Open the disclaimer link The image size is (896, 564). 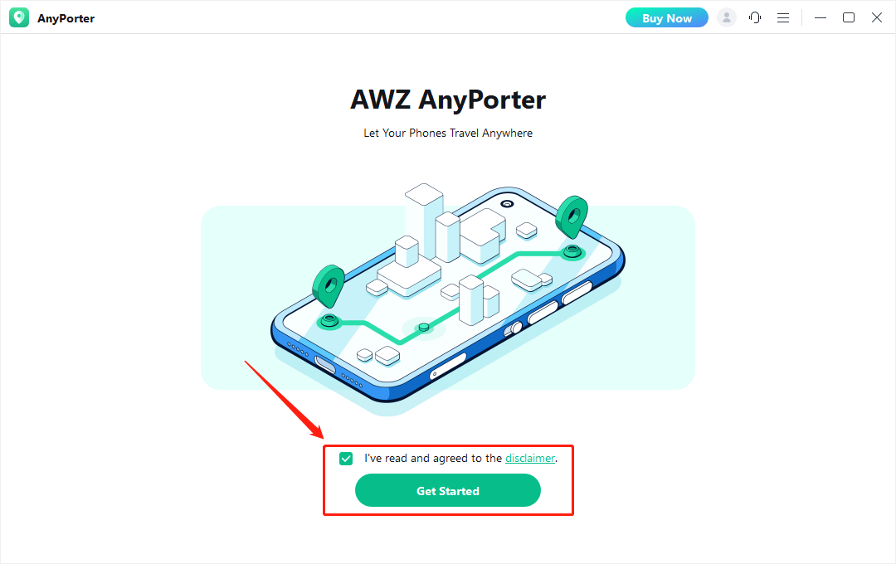pyautogui.click(x=529, y=459)
